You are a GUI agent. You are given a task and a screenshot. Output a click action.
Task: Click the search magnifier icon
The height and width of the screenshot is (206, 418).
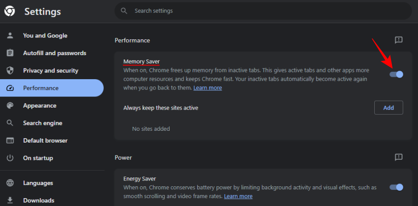[x=124, y=11]
